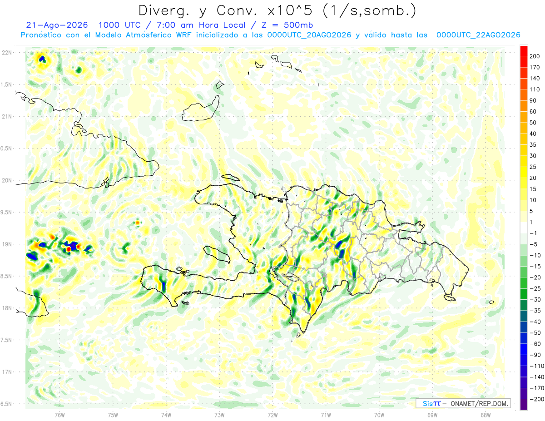Click the -5 color bar label
The width and height of the screenshot is (545, 421).
point(535,244)
